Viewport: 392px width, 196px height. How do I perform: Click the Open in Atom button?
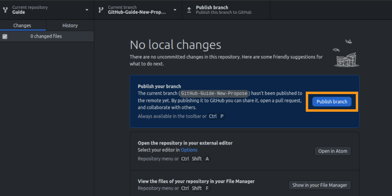pos(333,151)
